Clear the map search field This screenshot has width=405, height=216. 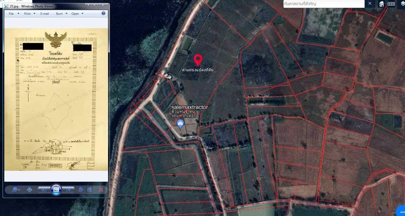[370, 3]
